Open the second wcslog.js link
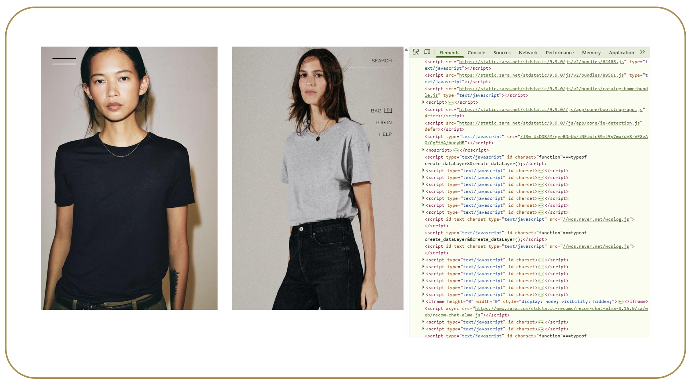Viewport: 691px width, 385px height. [x=596, y=246]
